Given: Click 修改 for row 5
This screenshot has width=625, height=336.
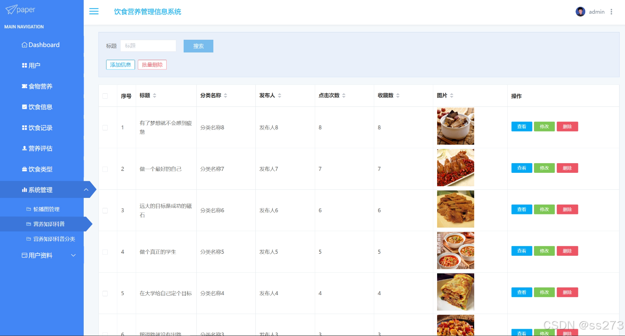Looking at the screenshot, I should pos(544,292).
